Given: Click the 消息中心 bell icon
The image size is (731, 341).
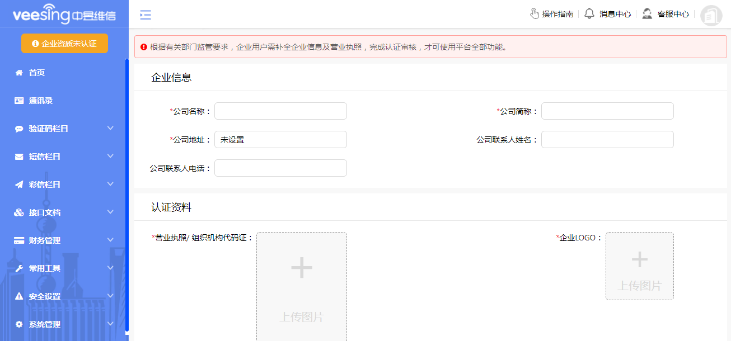Looking at the screenshot, I should (x=589, y=13).
